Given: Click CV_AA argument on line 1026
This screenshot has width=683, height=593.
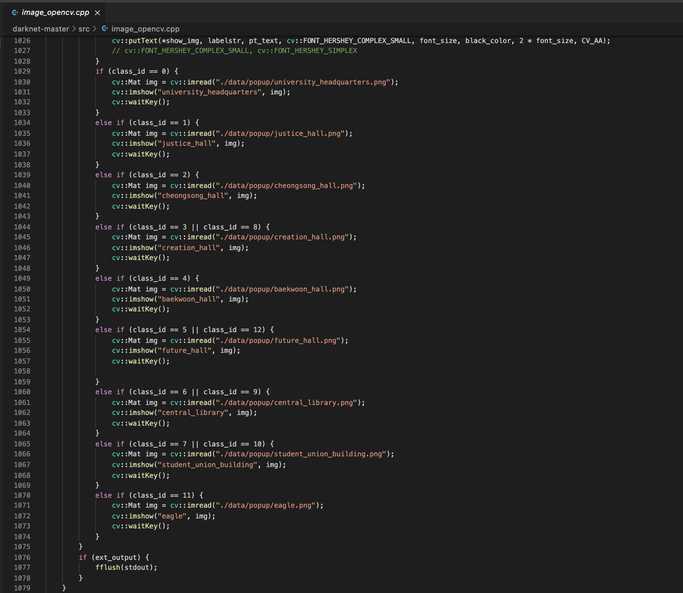Looking at the screenshot, I should pos(592,41).
